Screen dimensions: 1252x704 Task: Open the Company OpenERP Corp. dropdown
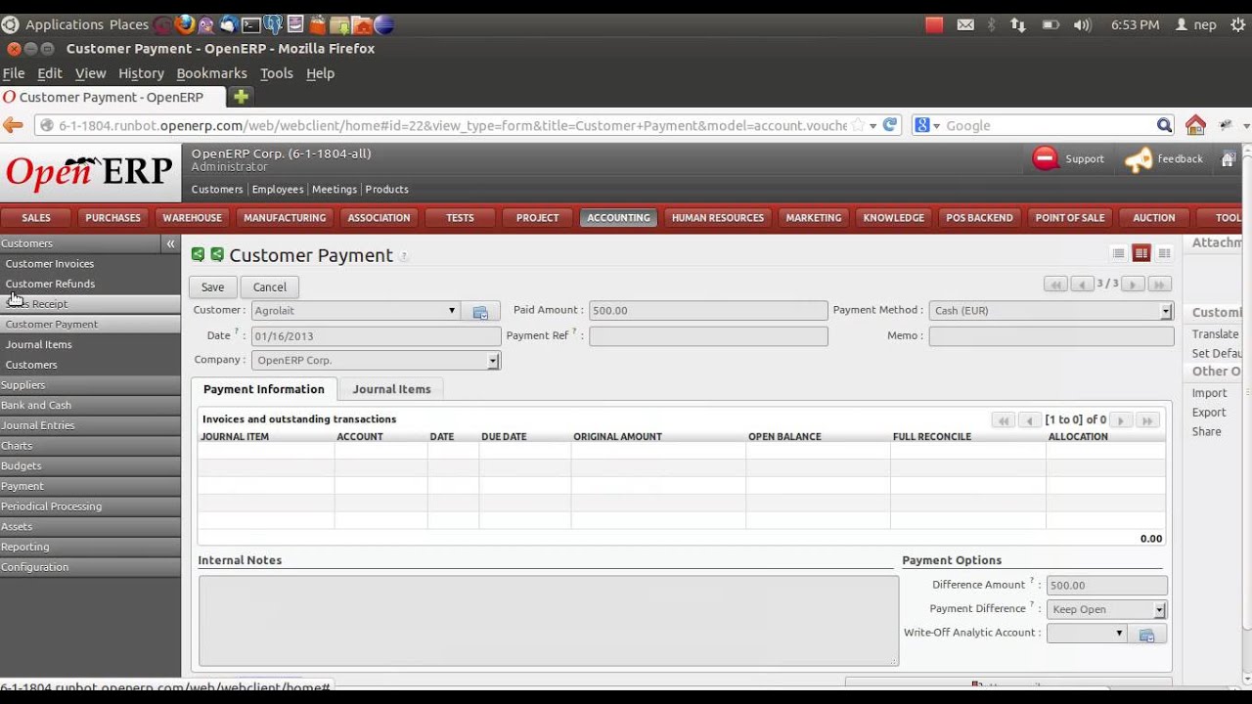[x=493, y=361]
